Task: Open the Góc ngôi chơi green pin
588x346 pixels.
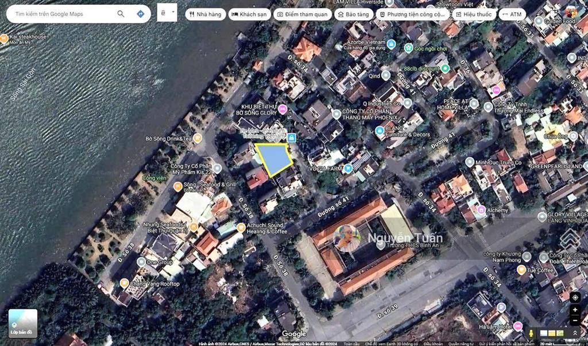Action: click(x=408, y=48)
